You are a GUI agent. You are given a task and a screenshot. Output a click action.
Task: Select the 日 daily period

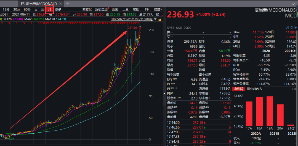36,9
